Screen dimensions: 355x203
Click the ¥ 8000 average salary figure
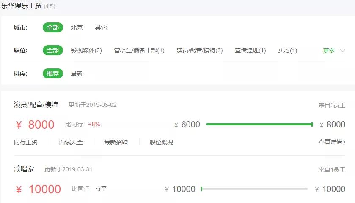pos(35,125)
